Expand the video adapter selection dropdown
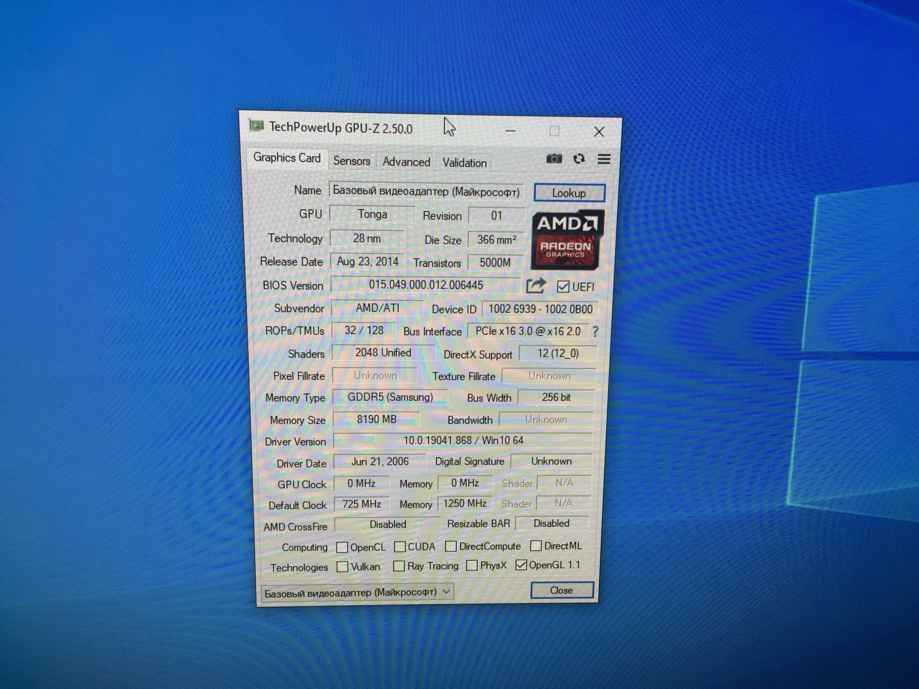919x689 pixels. click(x=446, y=592)
